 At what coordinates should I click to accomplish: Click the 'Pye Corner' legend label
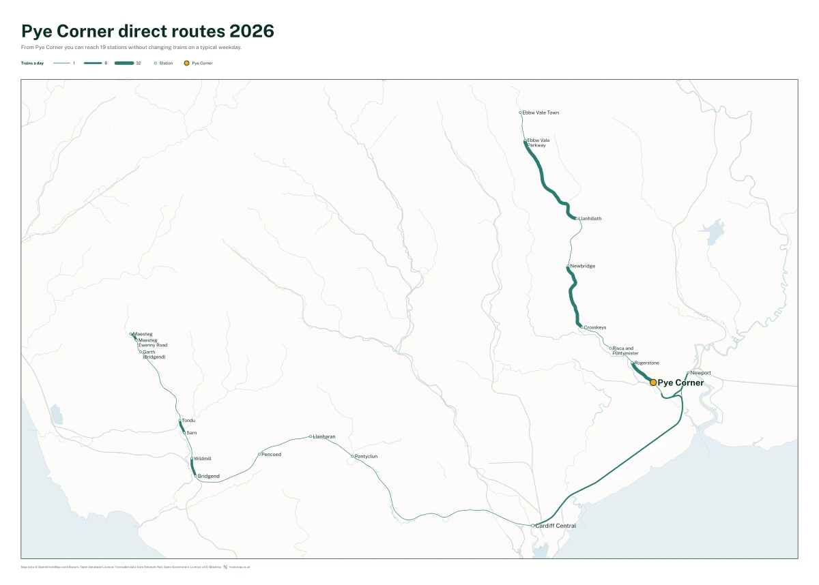pos(202,63)
